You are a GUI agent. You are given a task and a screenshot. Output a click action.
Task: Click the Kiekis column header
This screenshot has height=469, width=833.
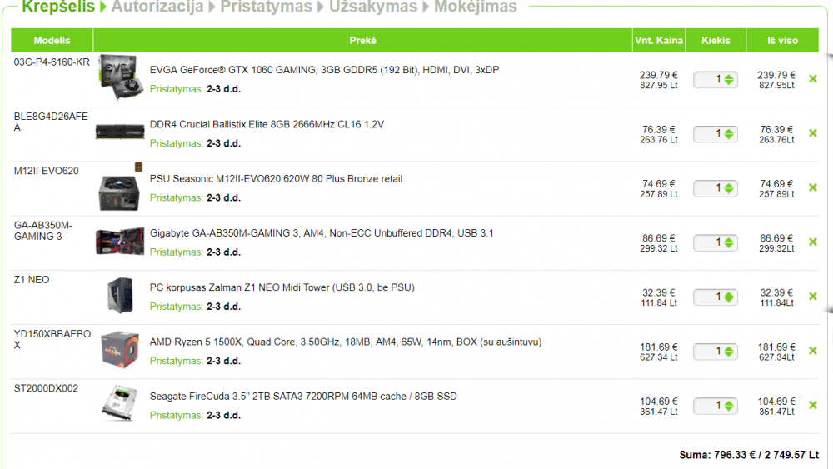point(716,40)
